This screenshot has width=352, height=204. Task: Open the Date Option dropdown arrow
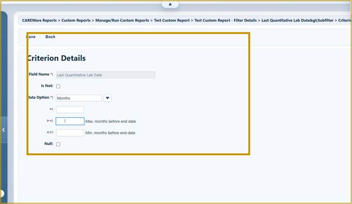point(108,98)
